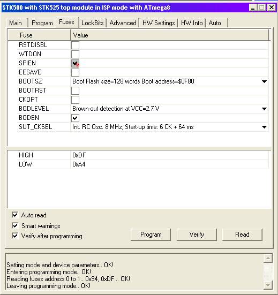Image resolution: width=278 pixels, height=295 pixels.
Task: Switch to HW Settings tab
Action: pos(159,23)
